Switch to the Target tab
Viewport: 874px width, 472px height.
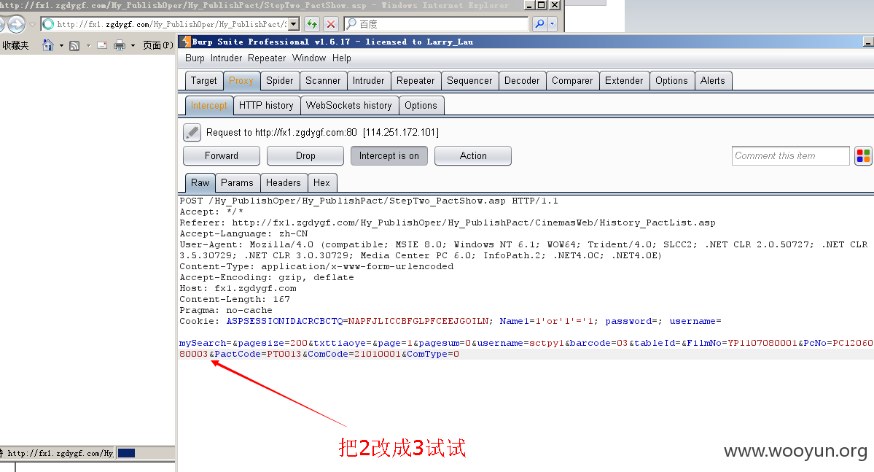tap(203, 81)
